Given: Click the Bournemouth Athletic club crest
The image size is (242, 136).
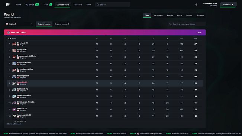Looking at the screenshot, I should [14, 57].
